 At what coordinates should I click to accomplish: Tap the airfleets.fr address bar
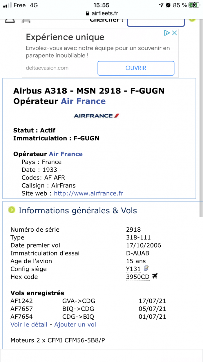(101, 13)
